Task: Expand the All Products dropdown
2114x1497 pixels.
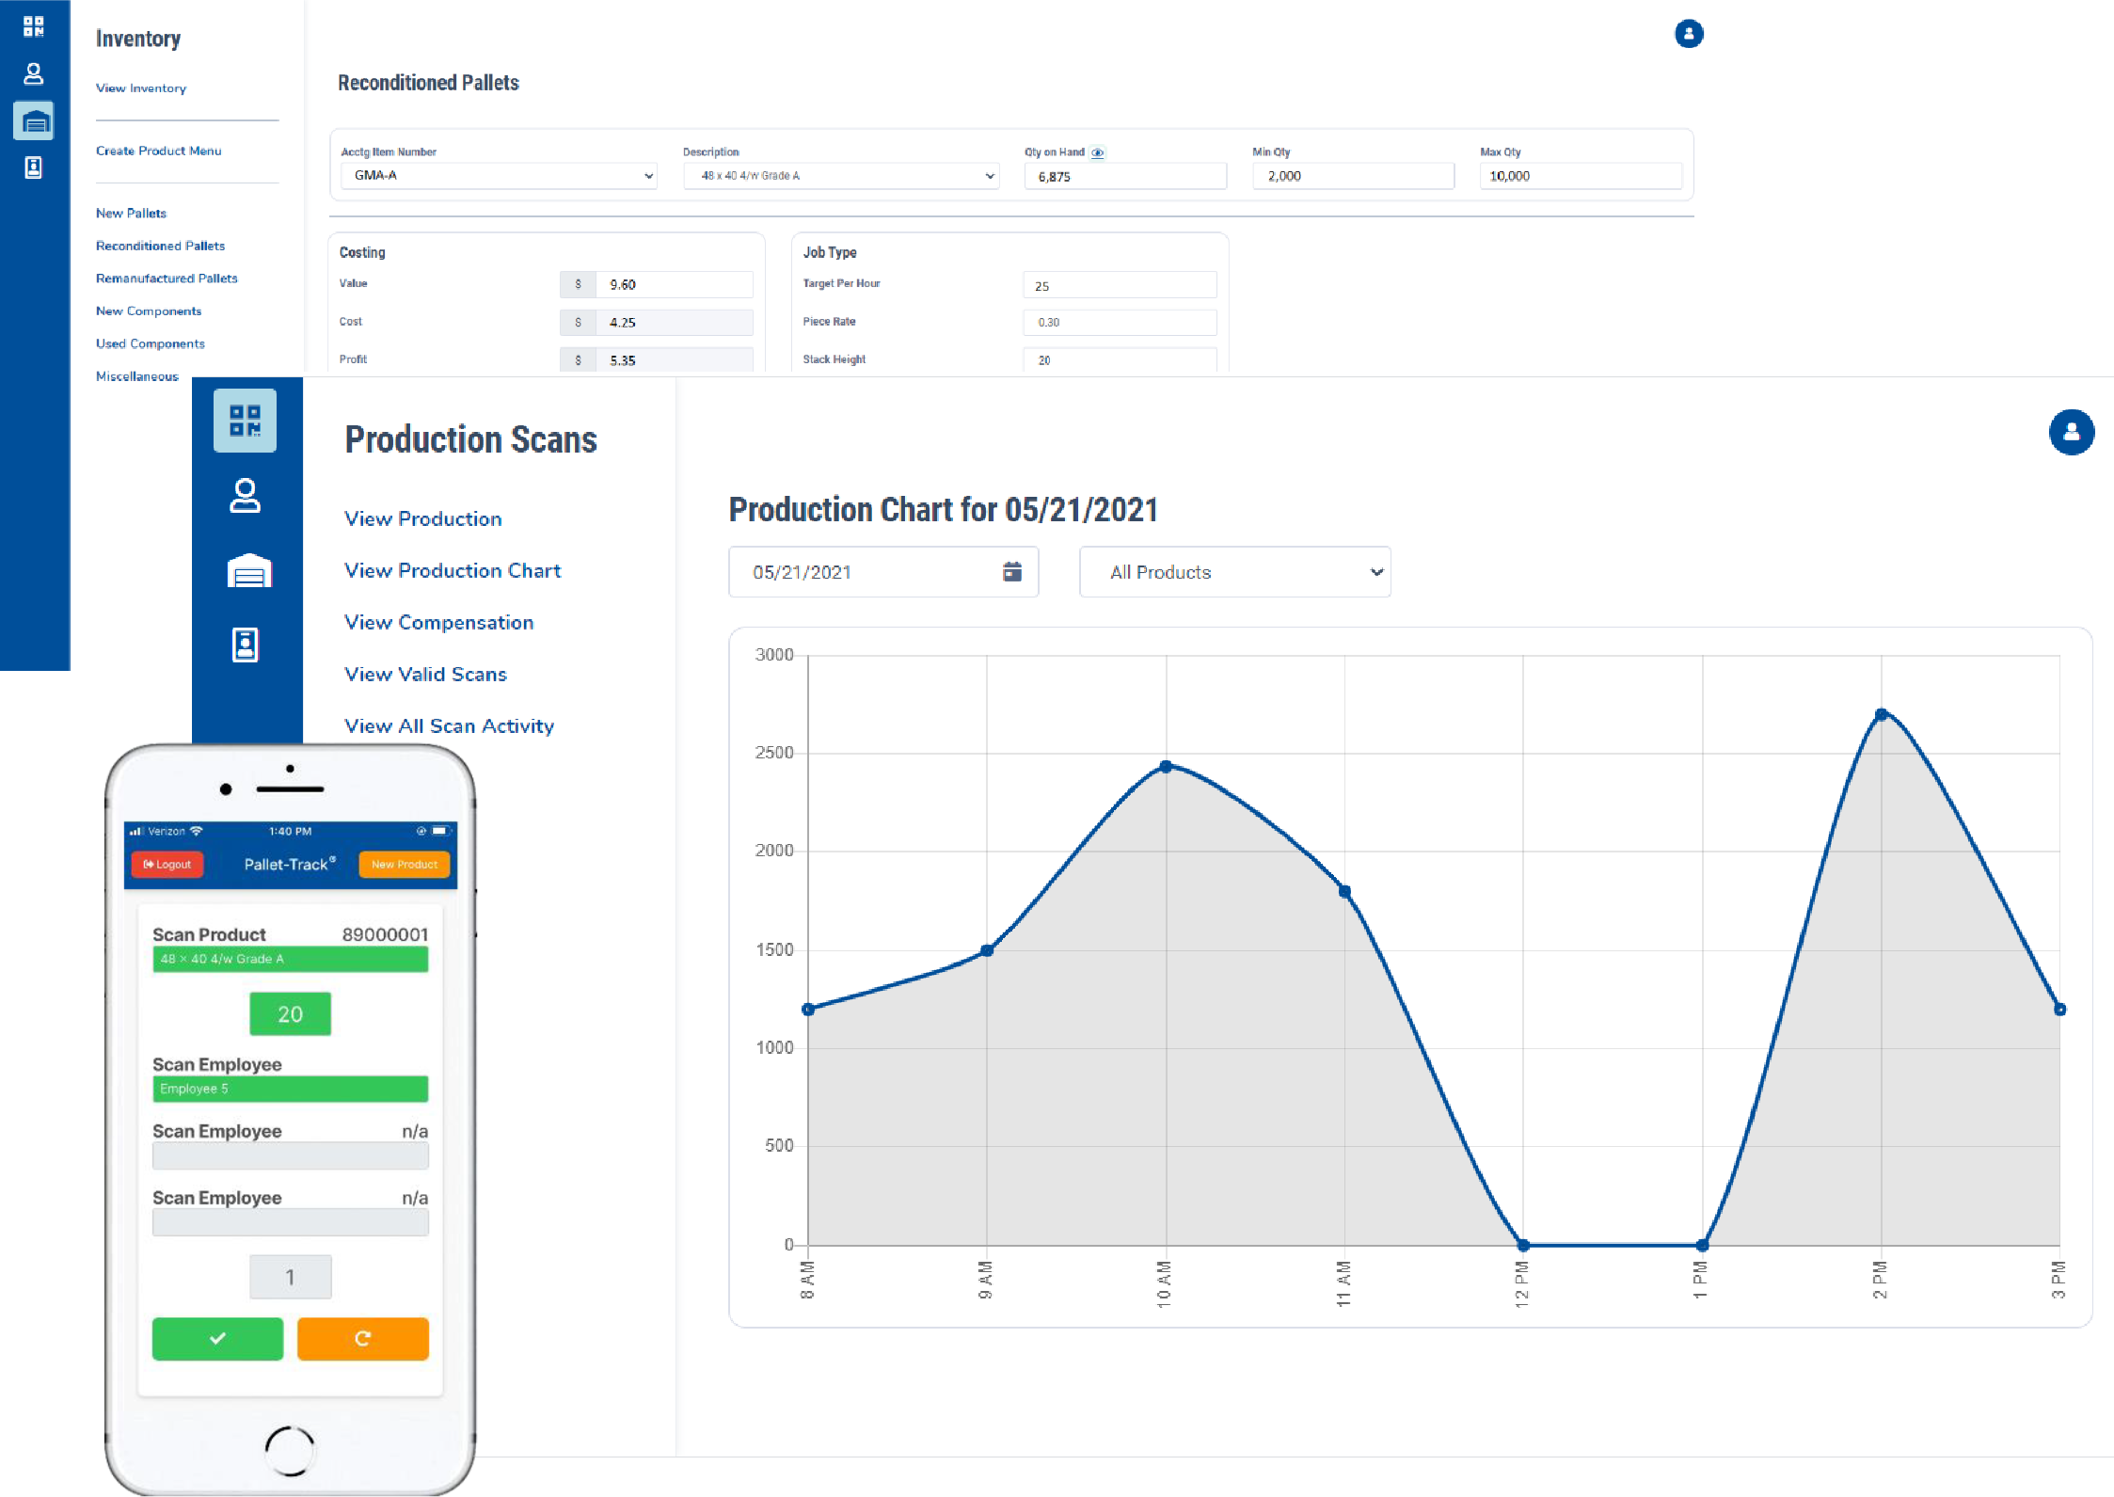Action: [1234, 572]
